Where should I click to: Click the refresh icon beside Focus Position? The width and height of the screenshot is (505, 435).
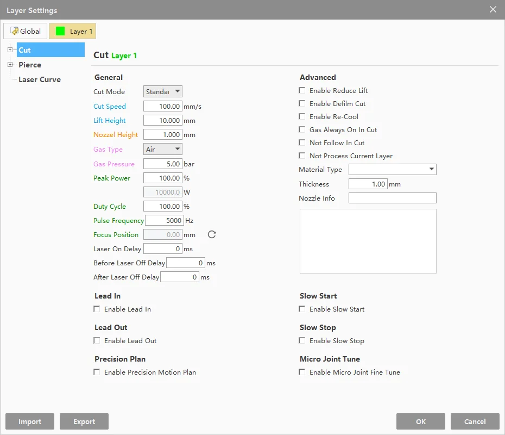(x=212, y=234)
